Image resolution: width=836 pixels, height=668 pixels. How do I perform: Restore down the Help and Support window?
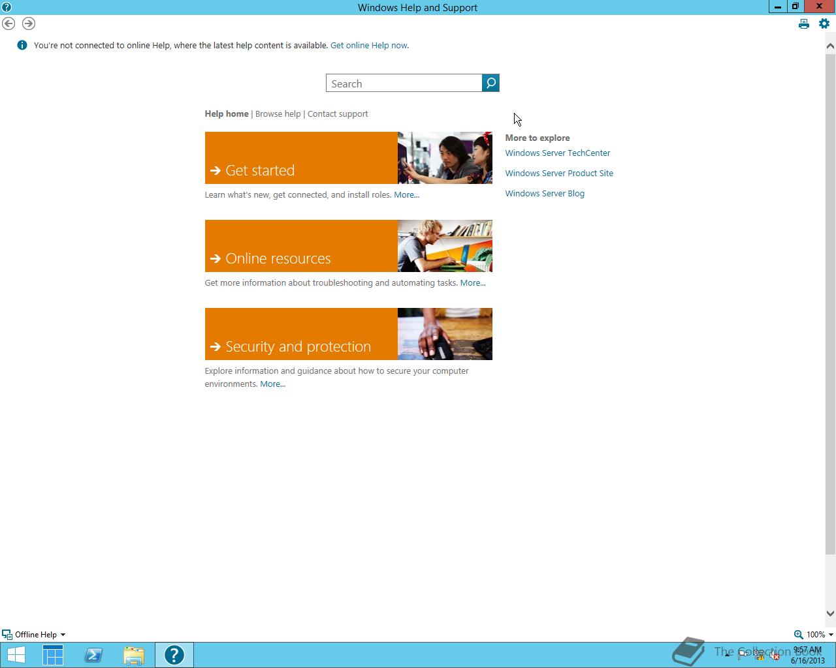click(x=795, y=7)
